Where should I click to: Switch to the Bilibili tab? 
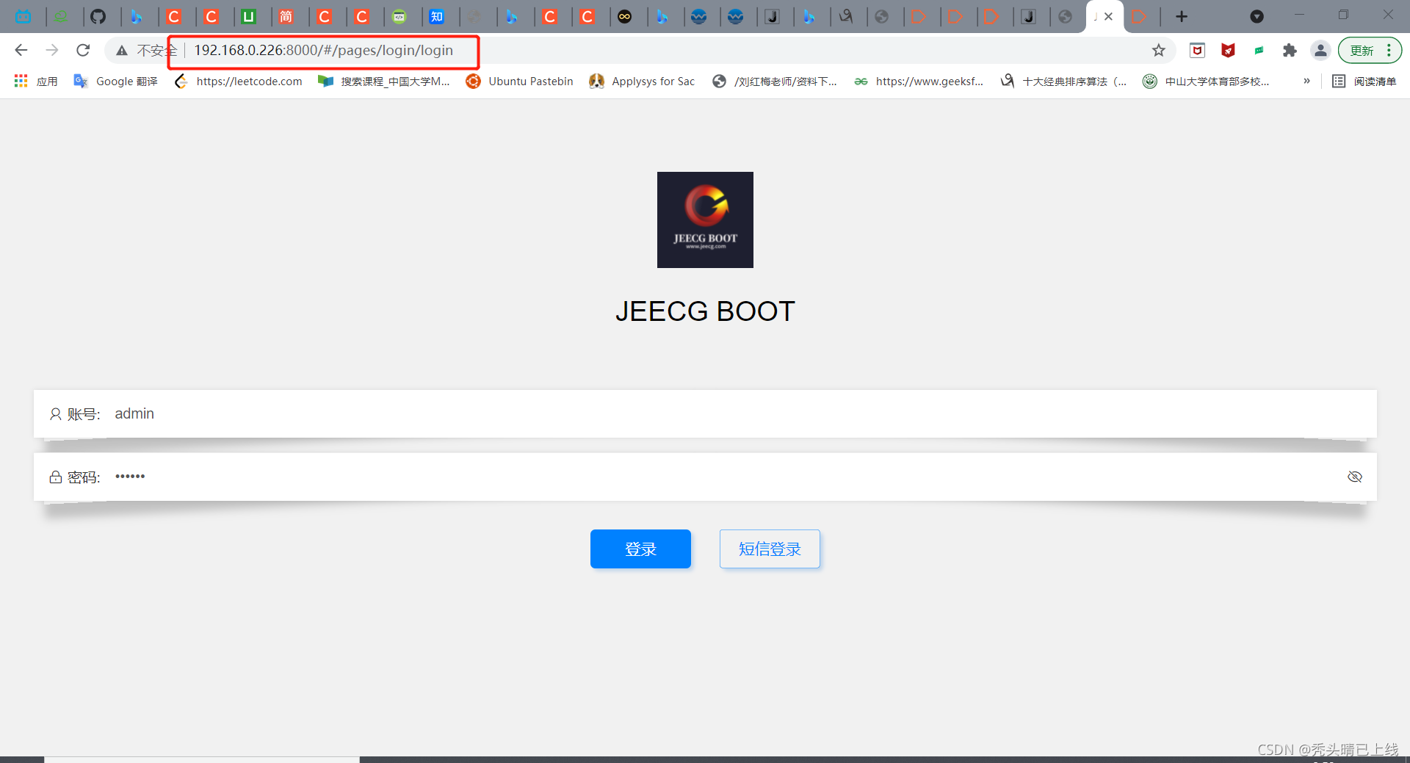click(x=23, y=16)
